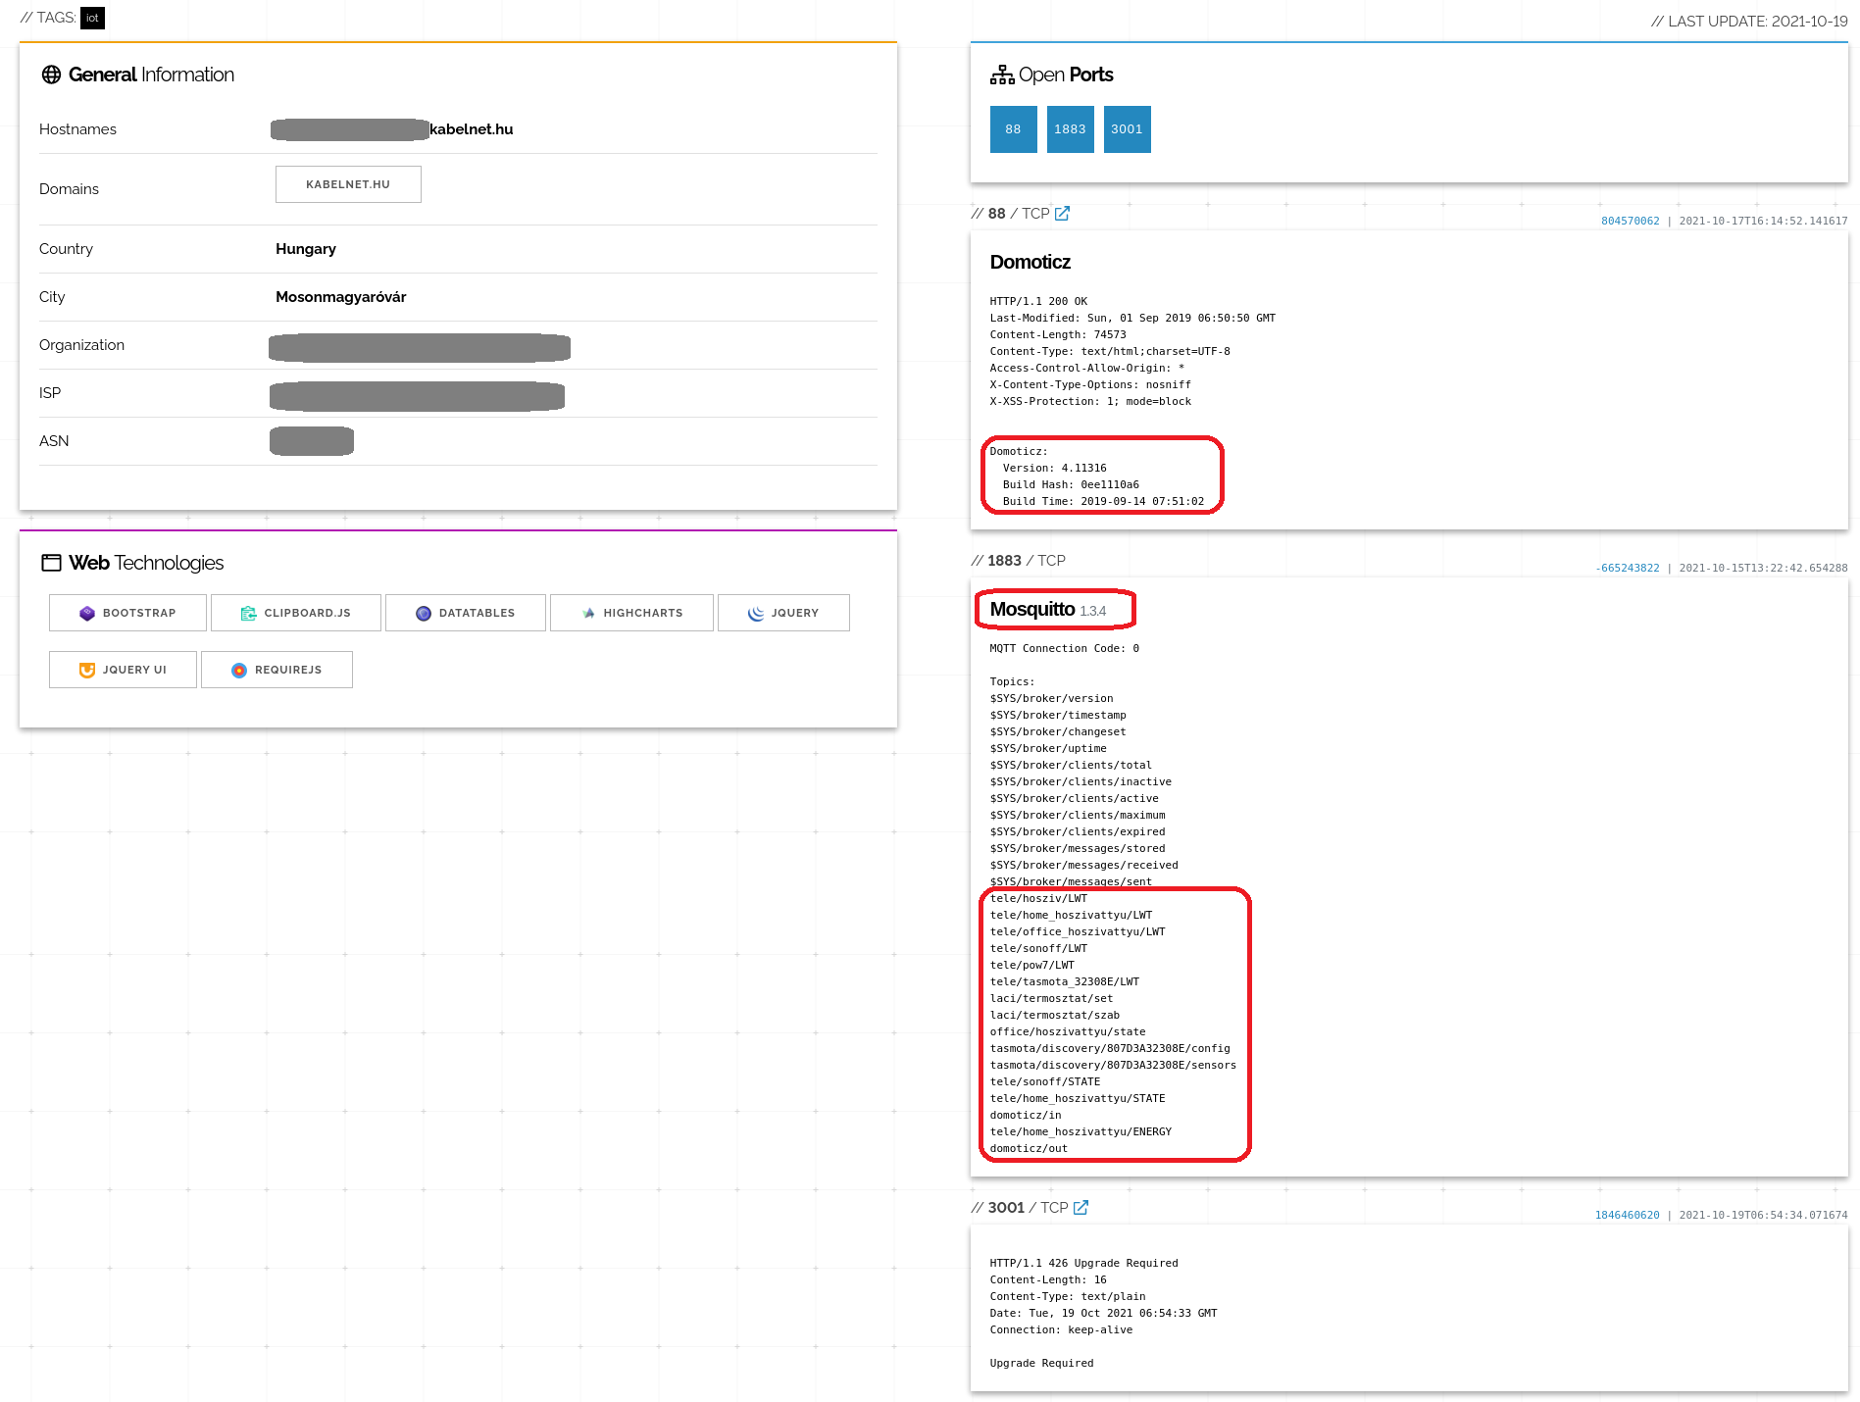Screen dimensions: 1860x1402
Task: Select open port 3001 button
Action: coord(1128,129)
